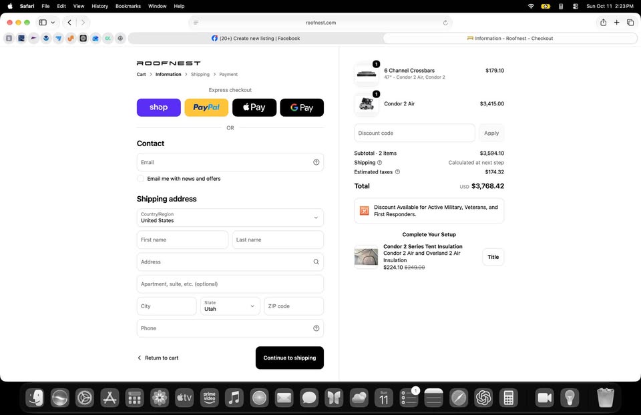Viewport: 641px width, 415px height.
Task: Click the estimated taxes info icon
Action: click(397, 172)
